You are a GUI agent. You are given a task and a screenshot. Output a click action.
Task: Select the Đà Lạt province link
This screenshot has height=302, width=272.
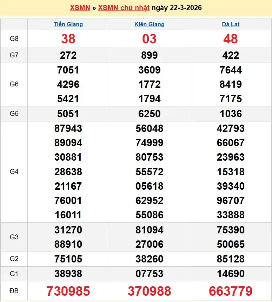coord(231,24)
